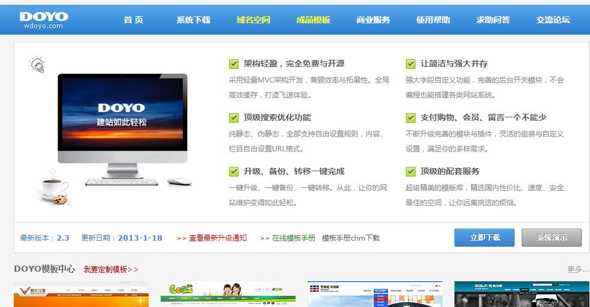590x307 pixels.
Task: Go to the 域名空间 menu item
Action: pos(253,20)
